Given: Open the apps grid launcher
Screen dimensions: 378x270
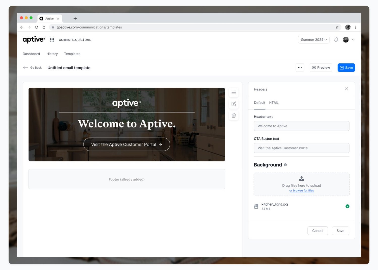Looking at the screenshot, I should click(52, 40).
